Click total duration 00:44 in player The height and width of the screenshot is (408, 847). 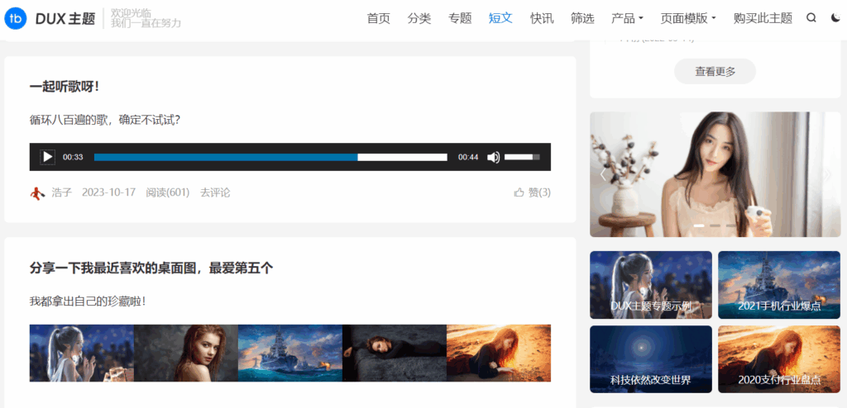click(468, 157)
